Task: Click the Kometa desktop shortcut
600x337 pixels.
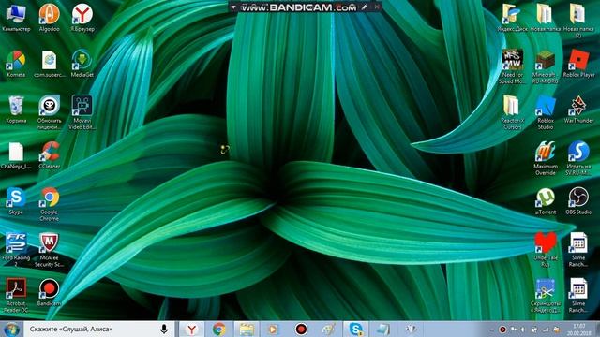Action: tap(16, 64)
